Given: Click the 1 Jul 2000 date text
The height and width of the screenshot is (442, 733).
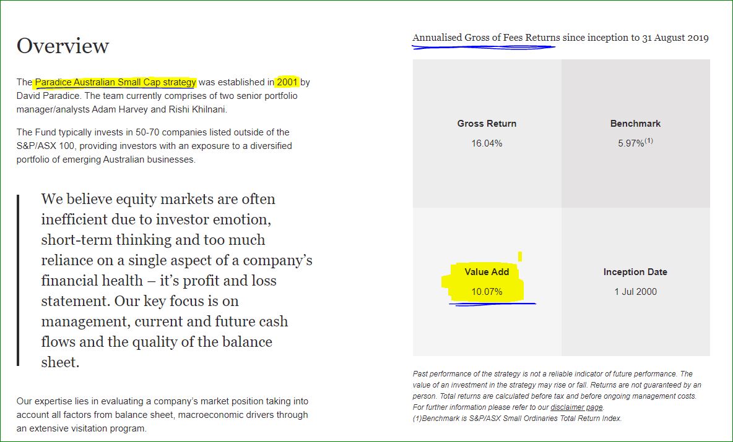Looking at the screenshot, I should point(635,292).
